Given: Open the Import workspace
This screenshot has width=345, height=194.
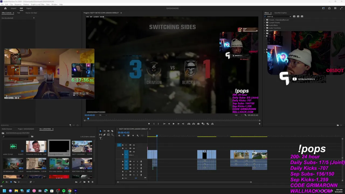Looking at the screenshot, I should 13,8.
